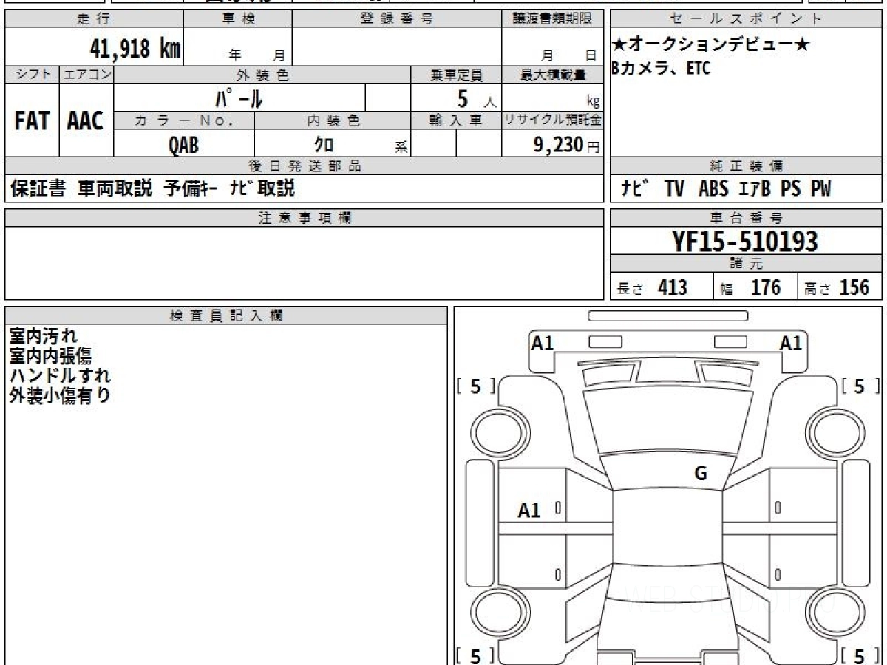
Task: Click the 9,230円 recycle deposit value
Action: (x=566, y=145)
